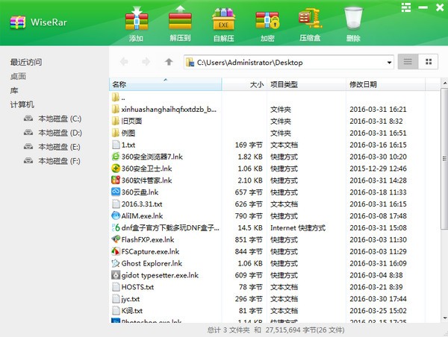Open the WiseRar main menu icon

(x=406, y=7)
